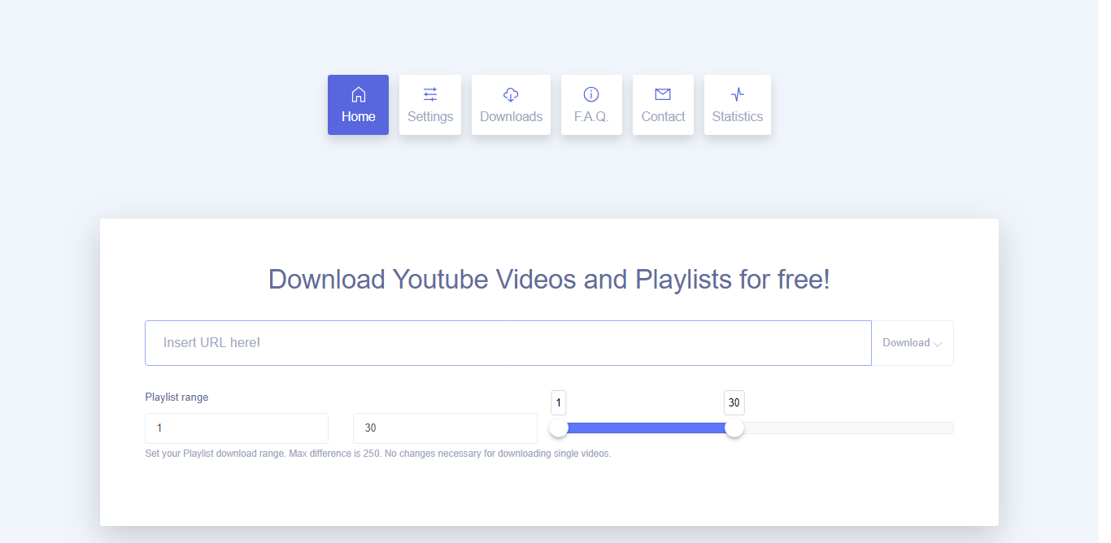1111x543 pixels.
Task: Click the slider tooltip showing 30
Action: tap(734, 402)
